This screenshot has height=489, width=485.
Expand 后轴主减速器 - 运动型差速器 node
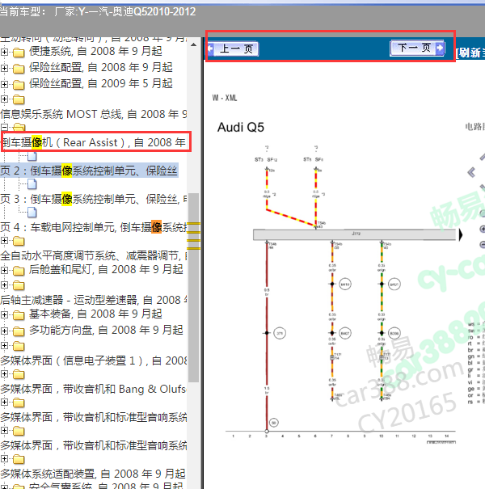(4, 285)
